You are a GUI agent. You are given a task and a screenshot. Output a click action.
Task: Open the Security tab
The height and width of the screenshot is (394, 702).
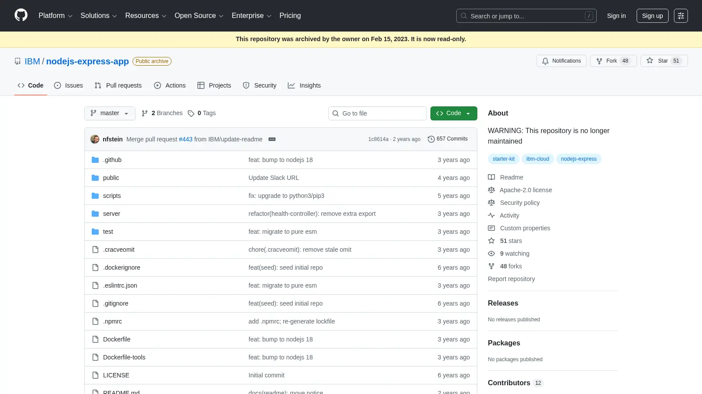[x=260, y=85]
